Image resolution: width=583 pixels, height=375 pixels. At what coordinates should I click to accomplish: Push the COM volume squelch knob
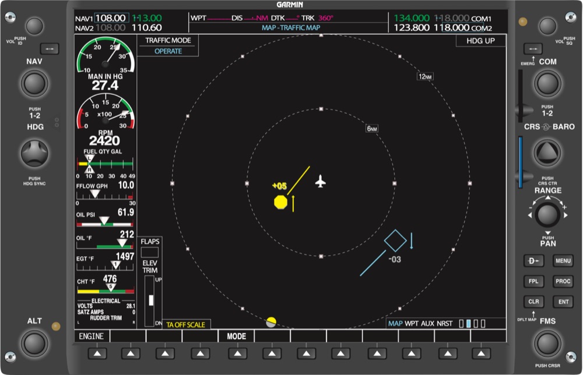point(547,26)
